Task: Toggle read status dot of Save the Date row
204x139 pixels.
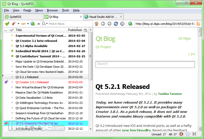Action: 12,66
